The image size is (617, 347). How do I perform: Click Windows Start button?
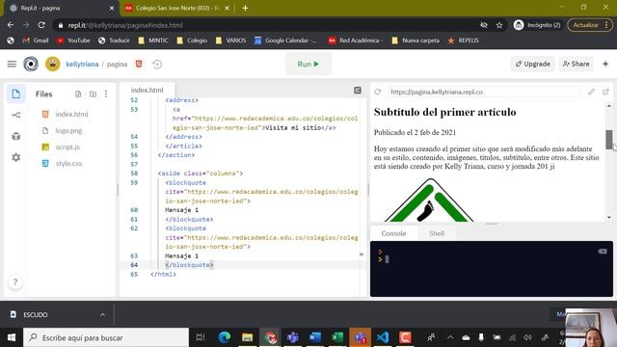pyautogui.click(x=12, y=337)
